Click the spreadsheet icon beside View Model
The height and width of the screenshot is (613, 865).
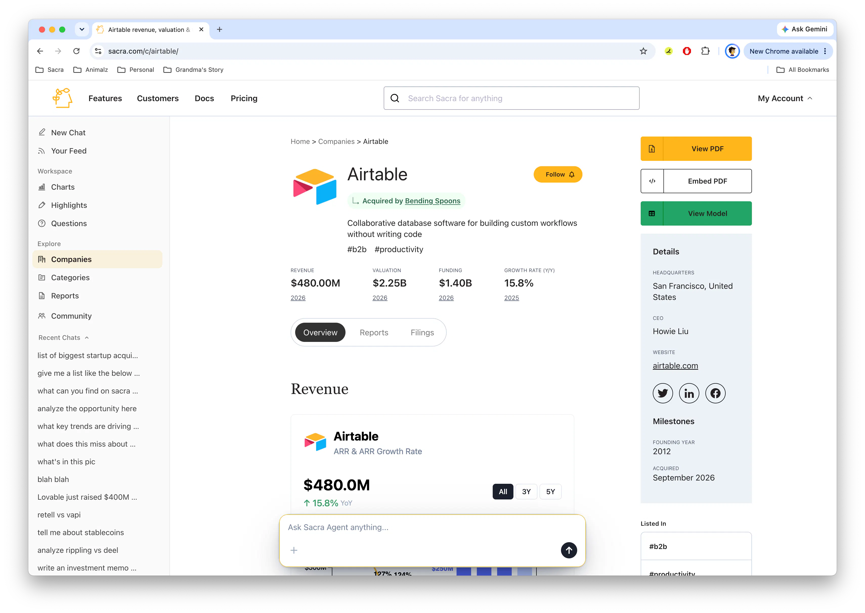tap(652, 214)
